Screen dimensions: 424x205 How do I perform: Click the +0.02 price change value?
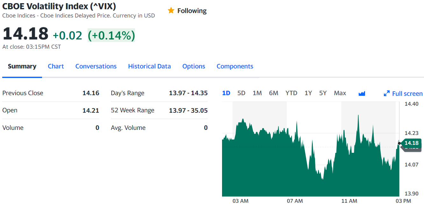click(68, 35)
